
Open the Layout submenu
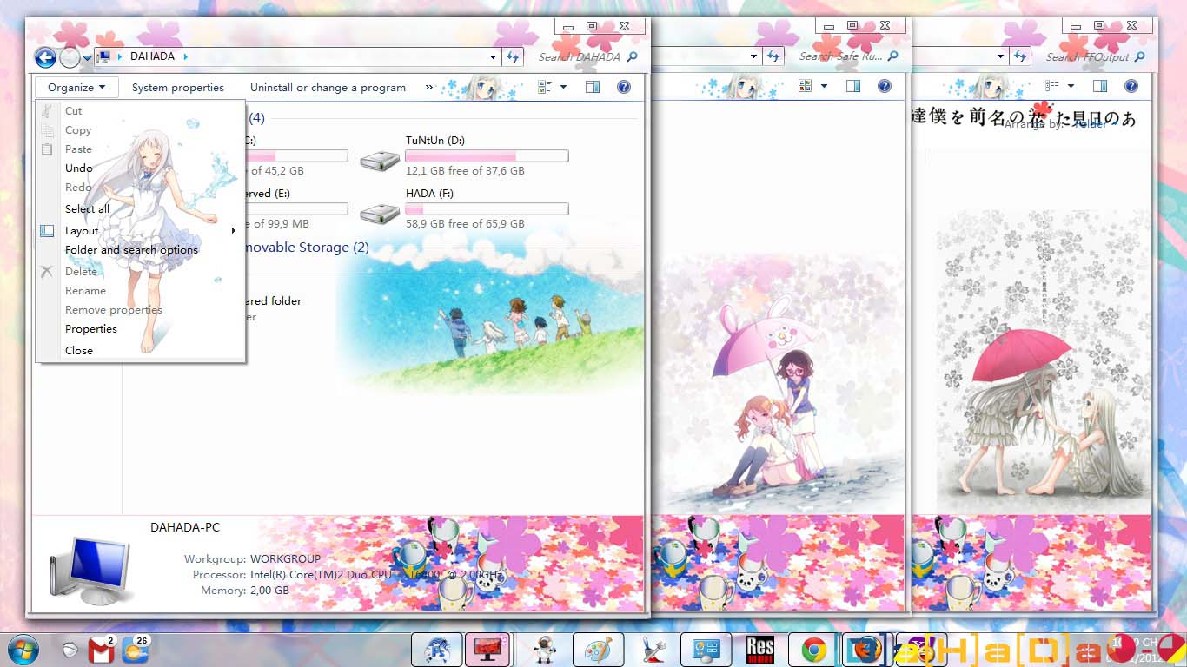(x=141, y=231)
